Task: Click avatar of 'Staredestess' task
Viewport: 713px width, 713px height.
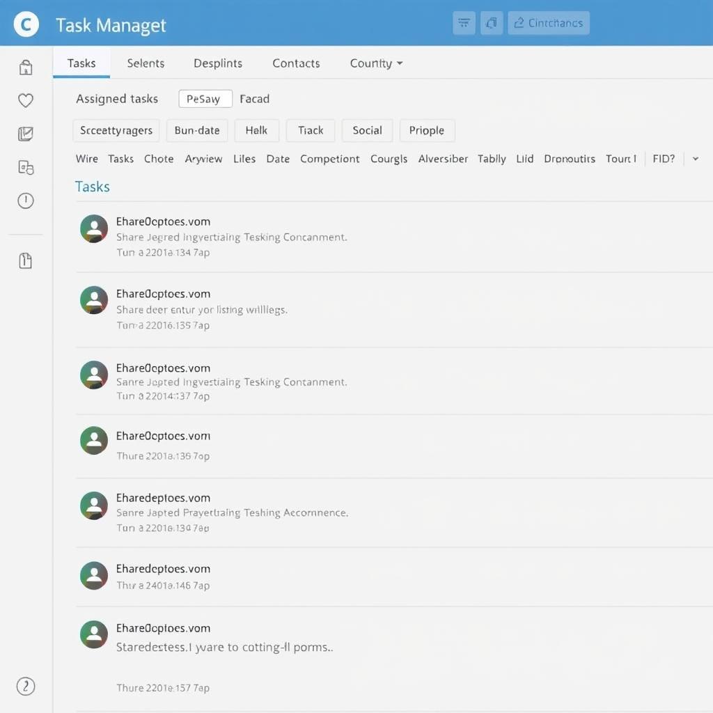Action: (94, 634)
